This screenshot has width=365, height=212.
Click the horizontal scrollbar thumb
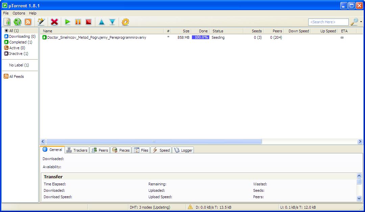tap(154, 142)
